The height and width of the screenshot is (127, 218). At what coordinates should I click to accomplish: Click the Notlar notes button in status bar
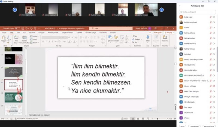coord(125,119)
